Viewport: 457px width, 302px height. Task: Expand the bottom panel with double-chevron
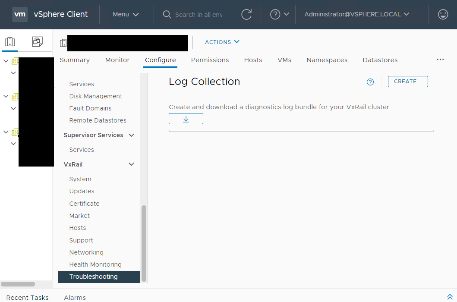click(x=450, y=297)
